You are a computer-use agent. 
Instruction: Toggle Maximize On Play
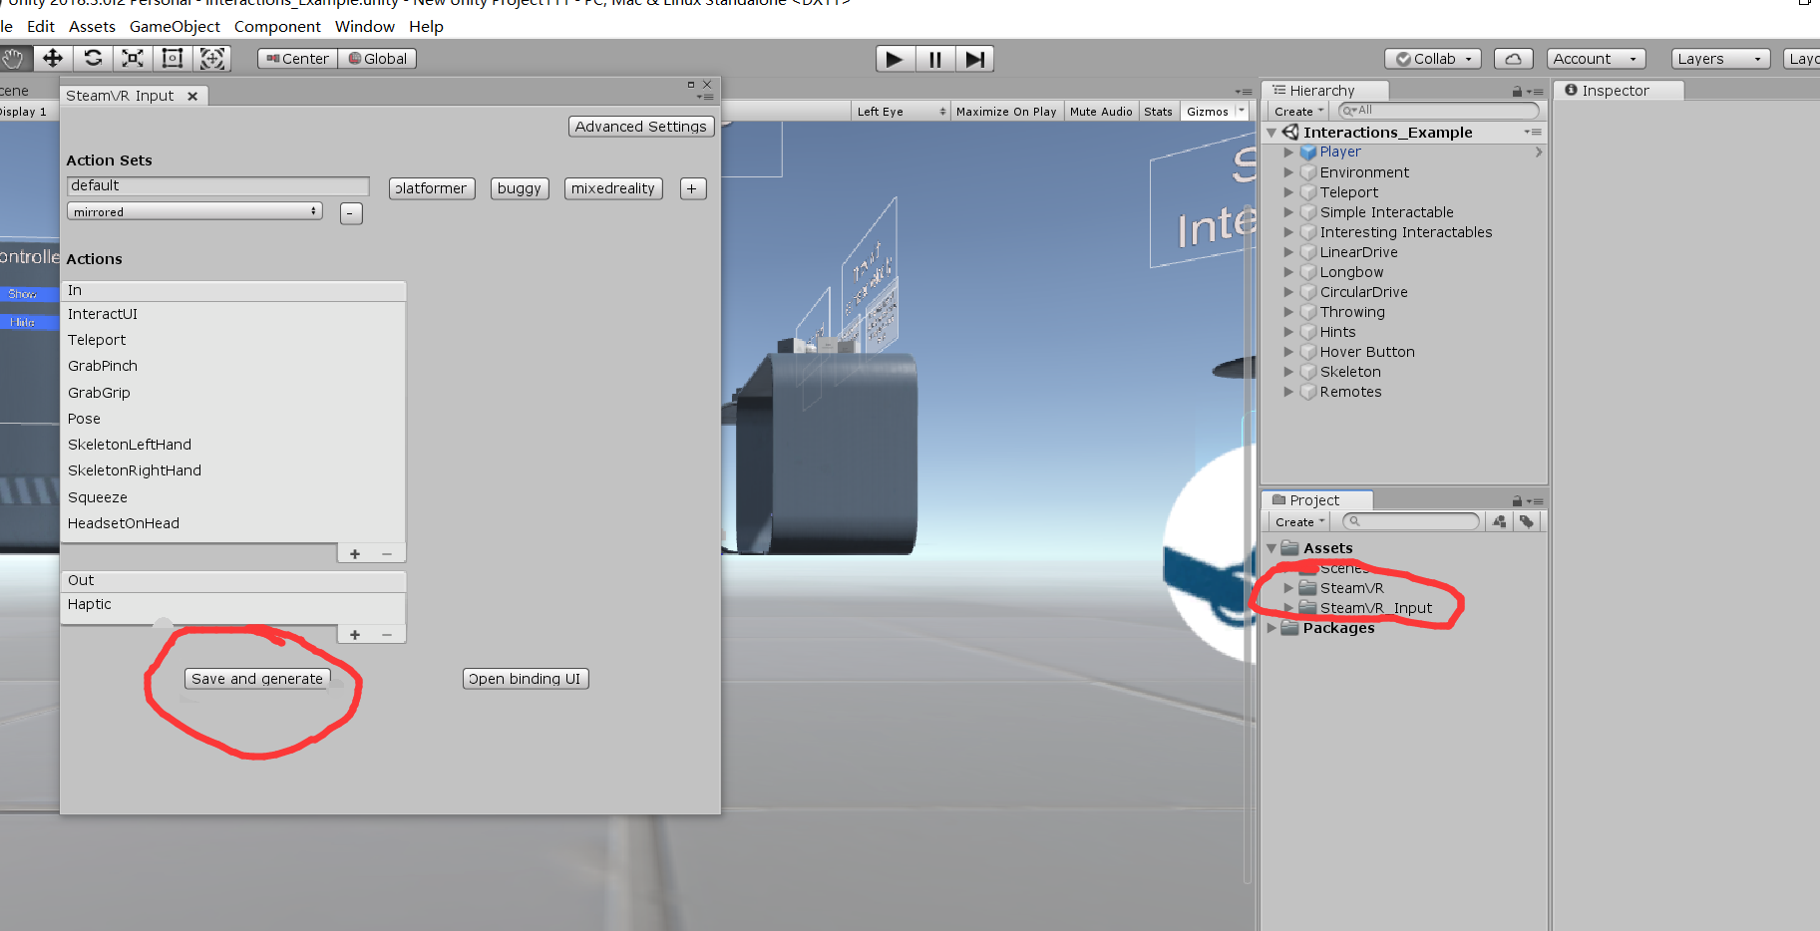pyautogui.click(x=1006, y=112)
